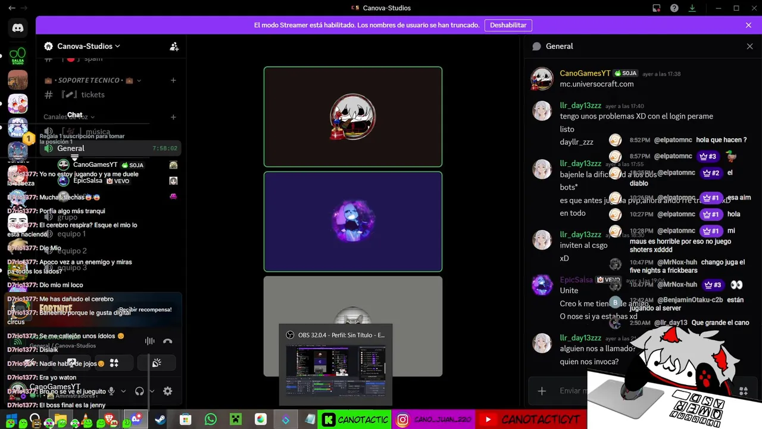This screenshot has height=429, width=762.
Task: Click Discord taskbar icon with notification badge
Action: coord(136,419)
